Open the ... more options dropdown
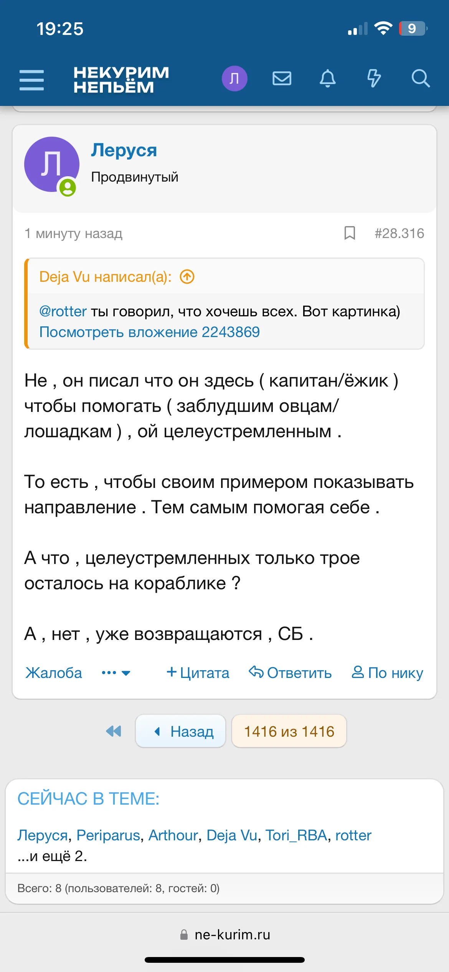Image resolution: width=449 pixels, height=972 pixels. click(115, 673)
